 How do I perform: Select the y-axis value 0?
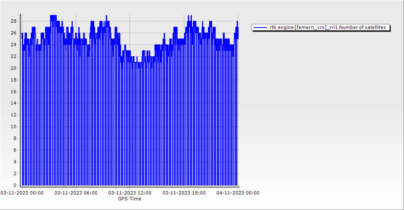tap(15, 185)
